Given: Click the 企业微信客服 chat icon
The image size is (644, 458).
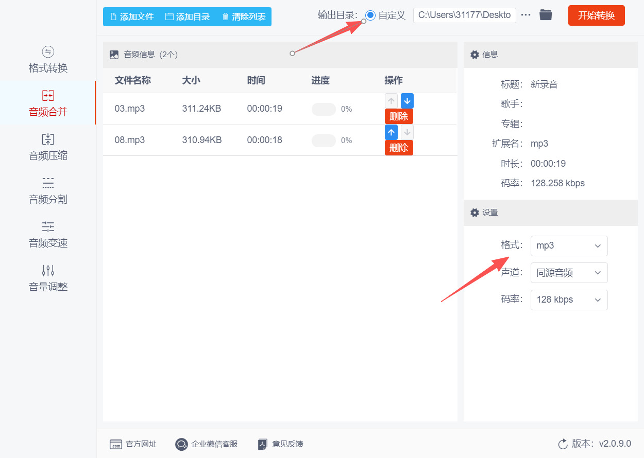Looking at the screenshot, I should tap(181, 445).
